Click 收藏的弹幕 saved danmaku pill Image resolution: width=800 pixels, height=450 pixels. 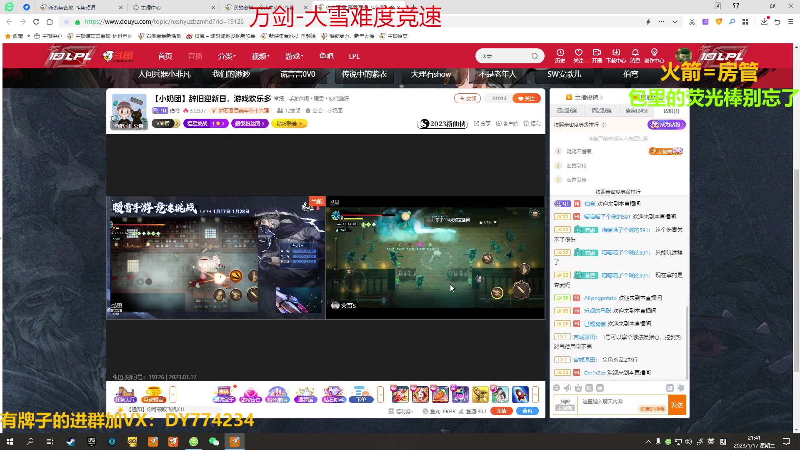[652, 409]
